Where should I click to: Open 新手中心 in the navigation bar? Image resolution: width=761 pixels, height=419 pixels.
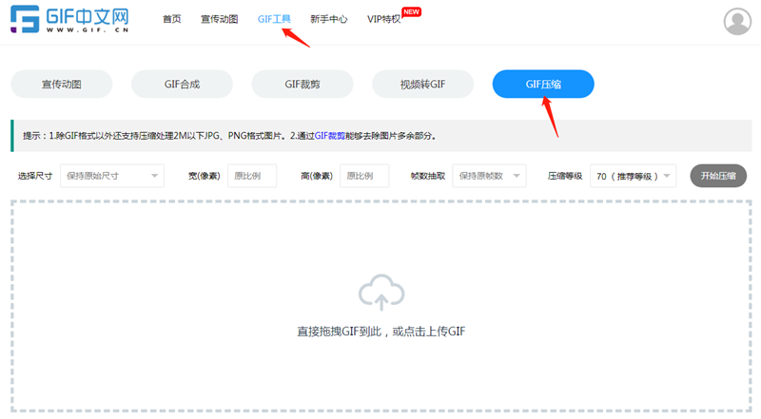329,20
